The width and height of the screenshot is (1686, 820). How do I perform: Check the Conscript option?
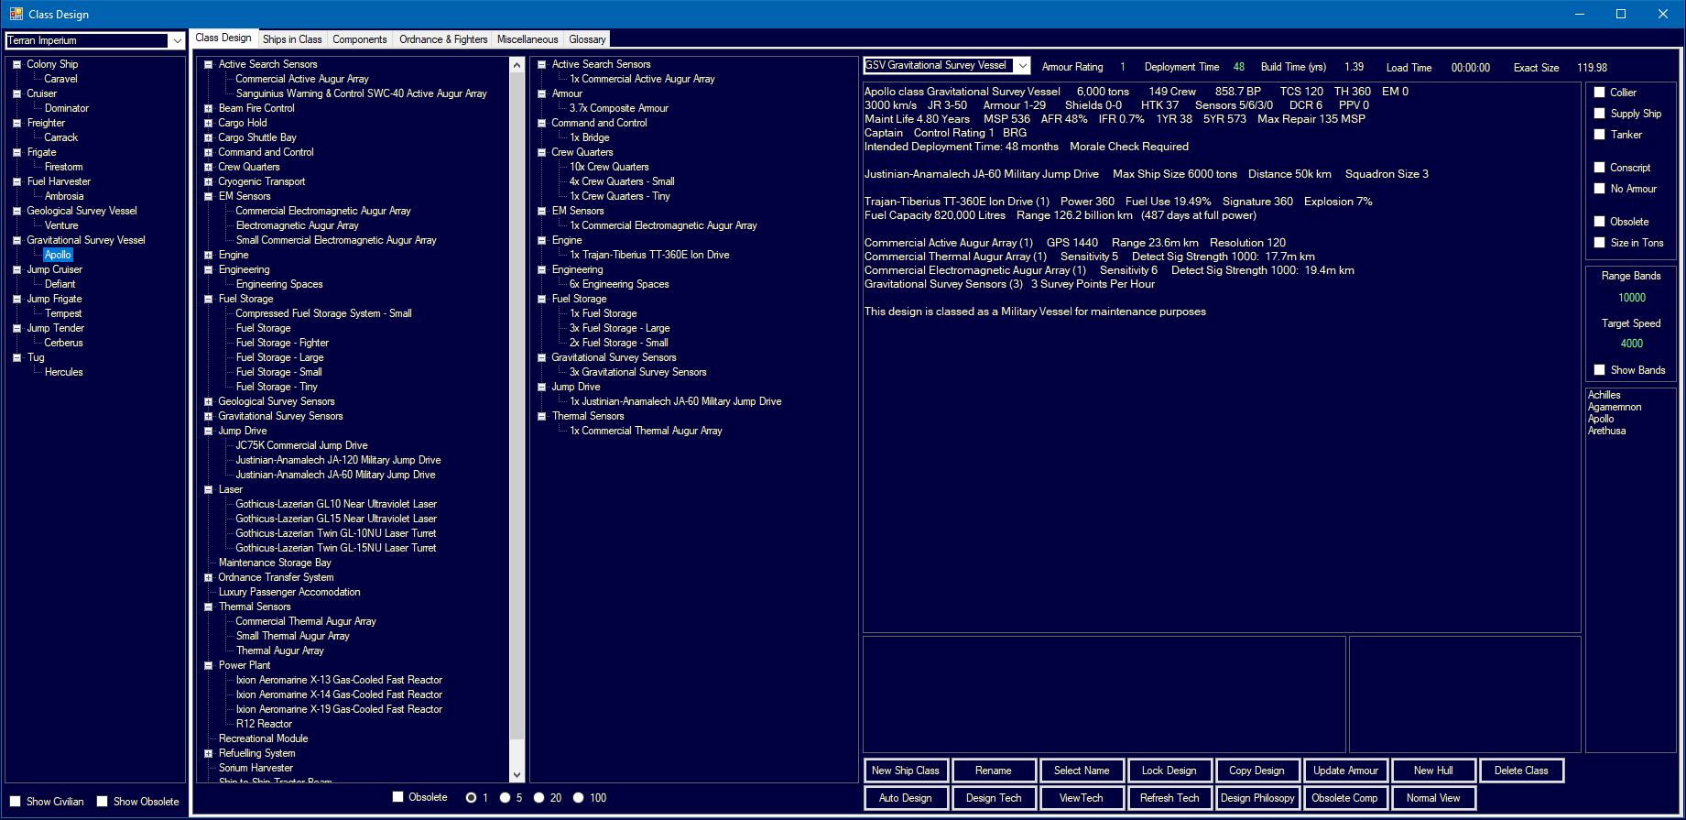1599,168
